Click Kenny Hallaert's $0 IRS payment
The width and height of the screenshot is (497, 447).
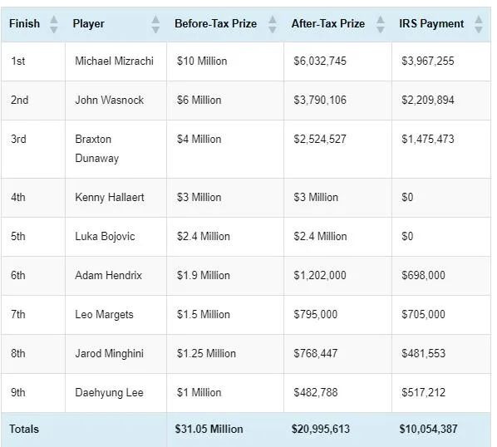407,198
